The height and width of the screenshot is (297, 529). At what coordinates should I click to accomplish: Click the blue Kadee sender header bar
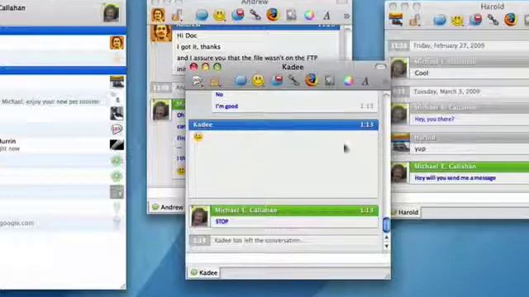pyautogui.click(x=284, y=125)
